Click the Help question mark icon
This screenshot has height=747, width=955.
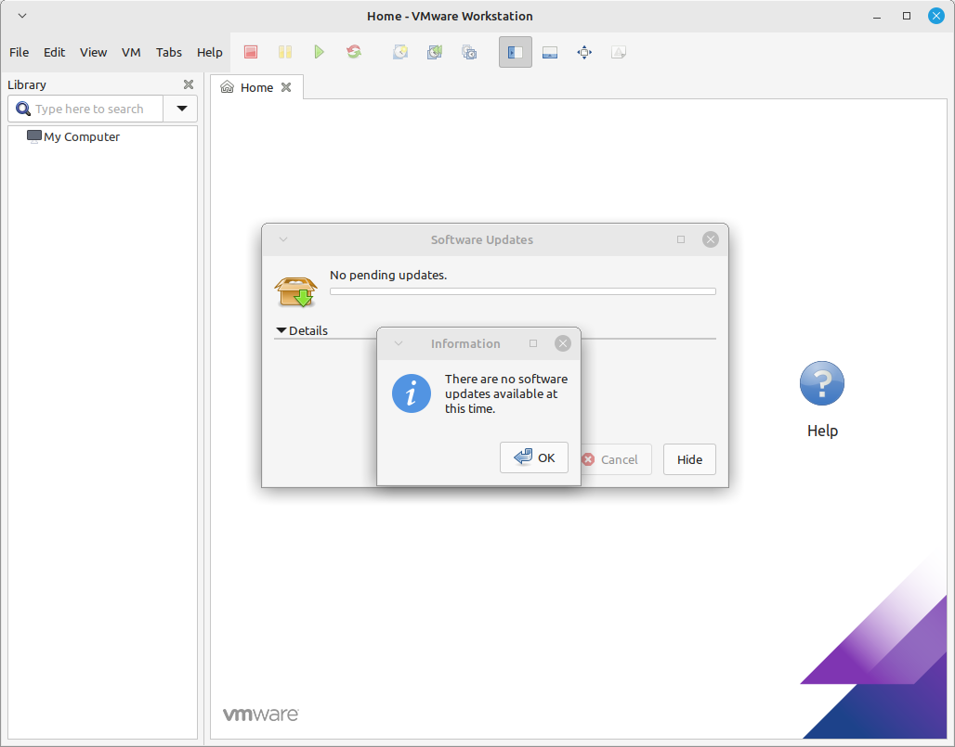[x=822, y=383]
